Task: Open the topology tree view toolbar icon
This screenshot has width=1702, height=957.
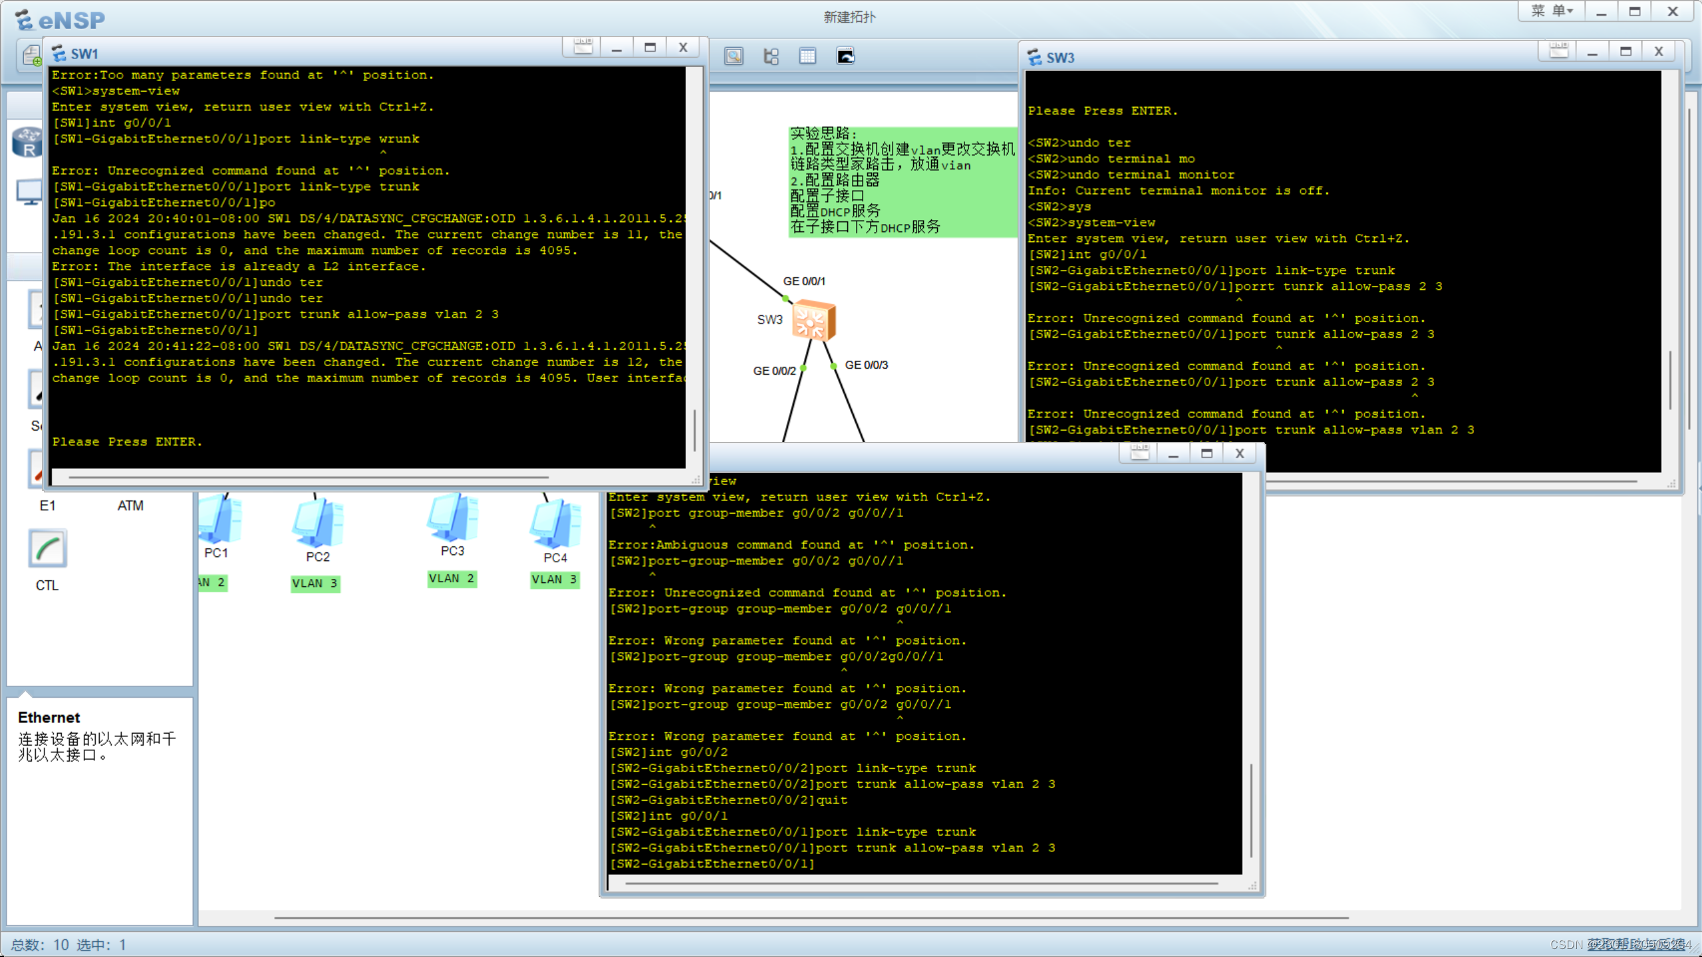Action: click(x=771, y=56)
